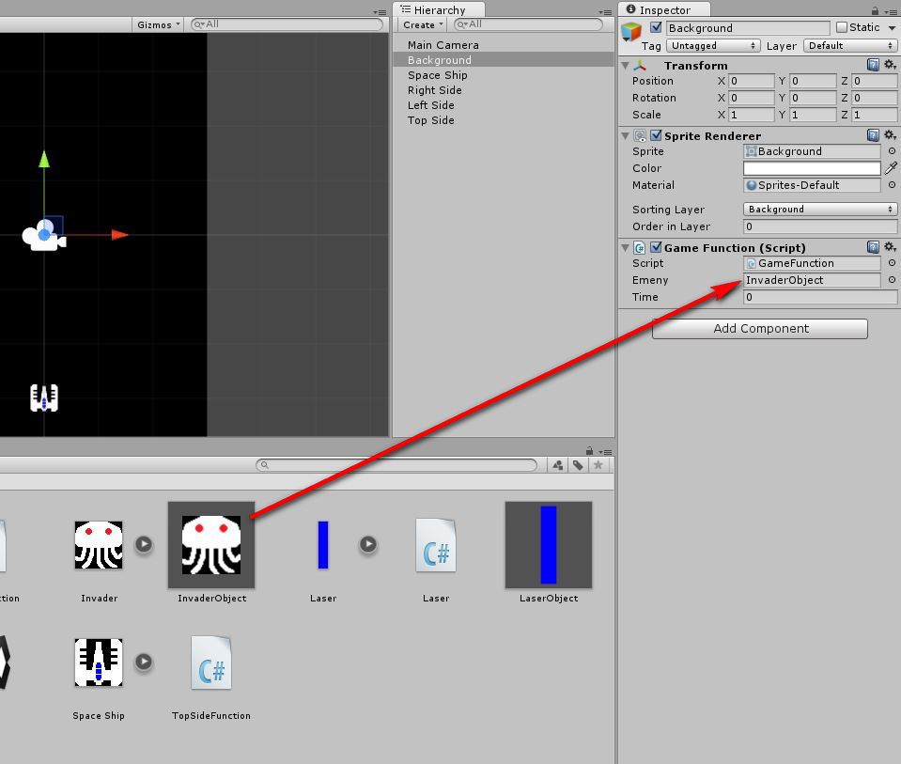The height and width of the screenshot is (764, 901).
Task: Switch to the Inspector tab
Action: tap(663, 9)
